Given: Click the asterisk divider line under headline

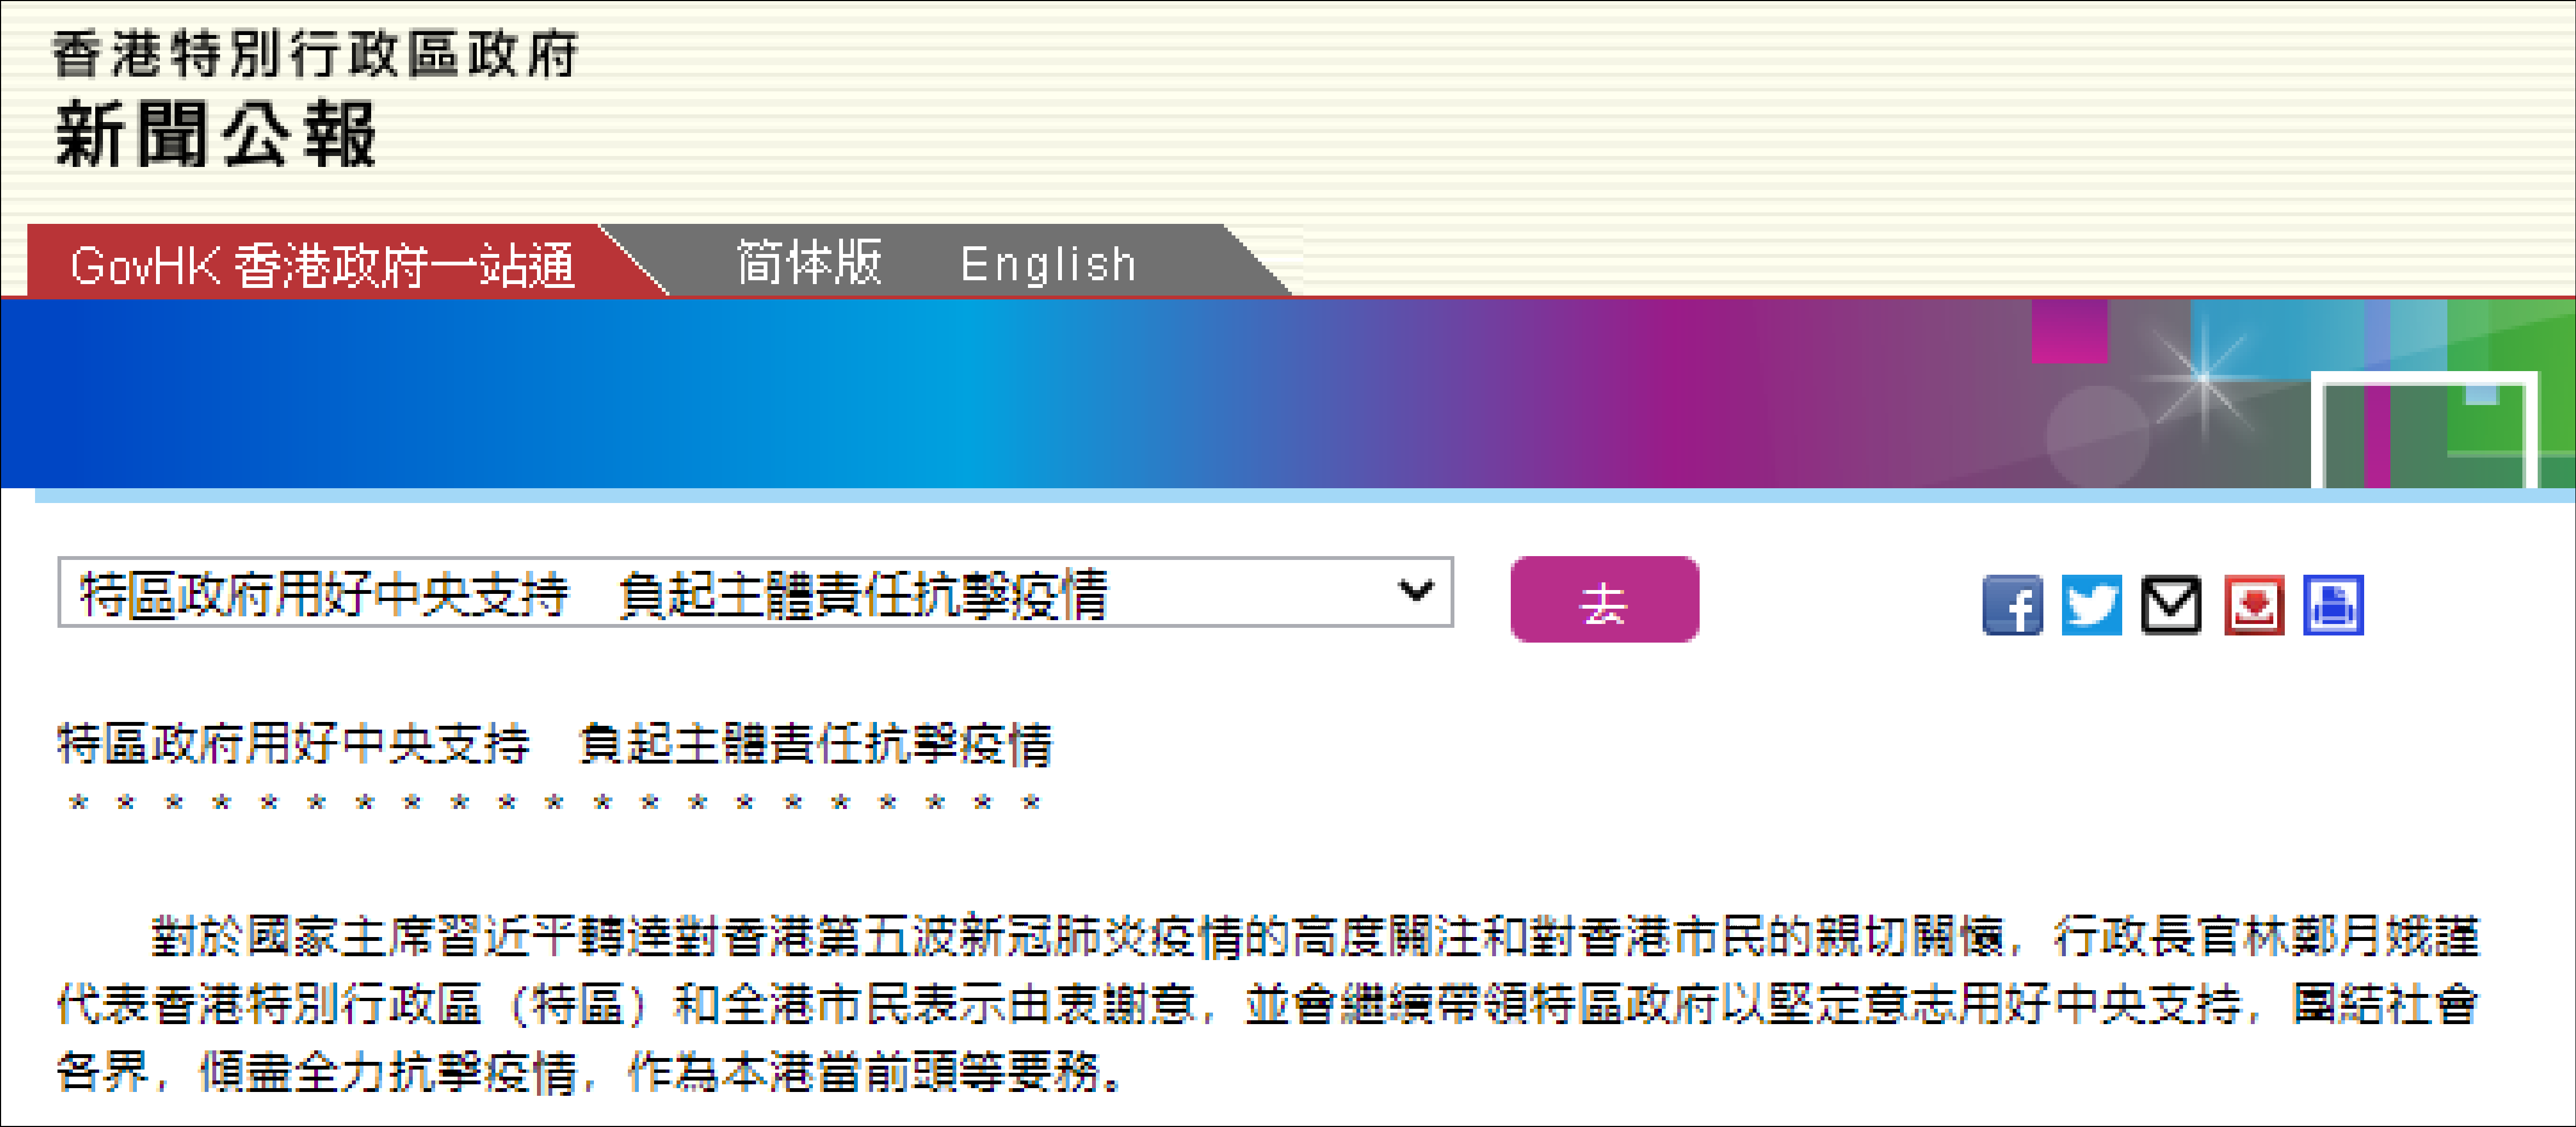Looking at the screenshot, I should coord(555,803).
